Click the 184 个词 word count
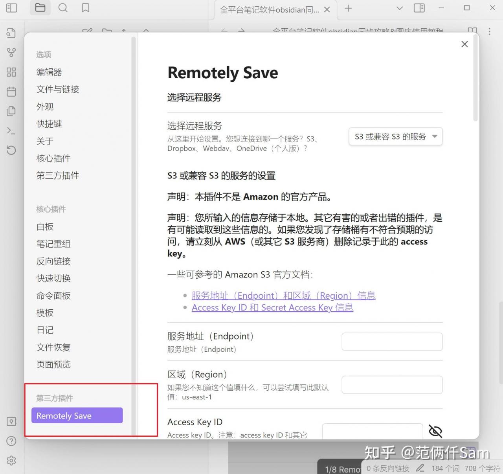Image resolution: width=503 pixels, height=474 pixels. coord(445,468)
